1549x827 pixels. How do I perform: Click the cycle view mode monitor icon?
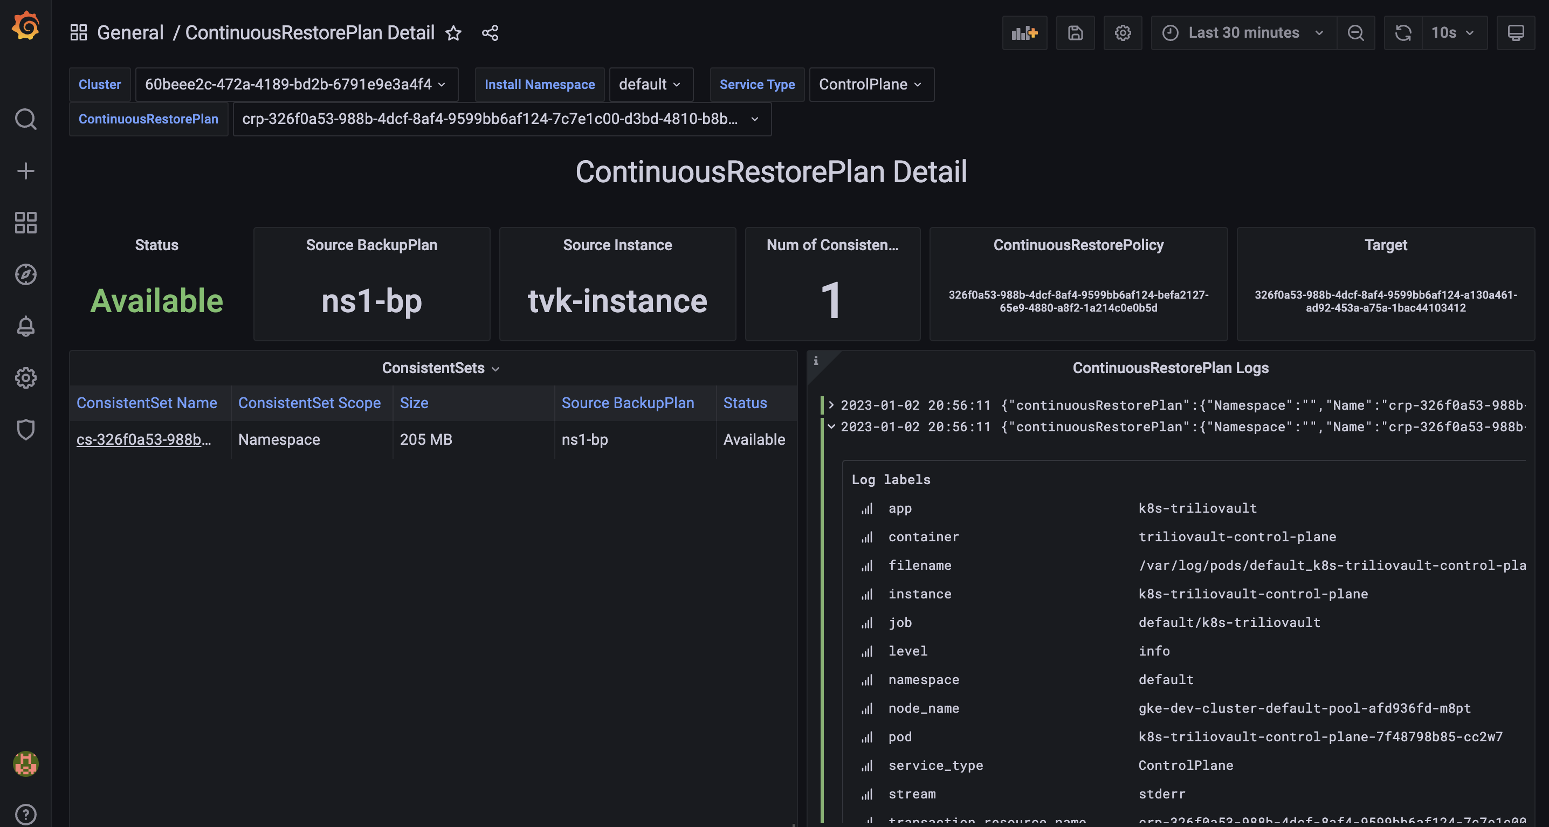click(1516, 32)
